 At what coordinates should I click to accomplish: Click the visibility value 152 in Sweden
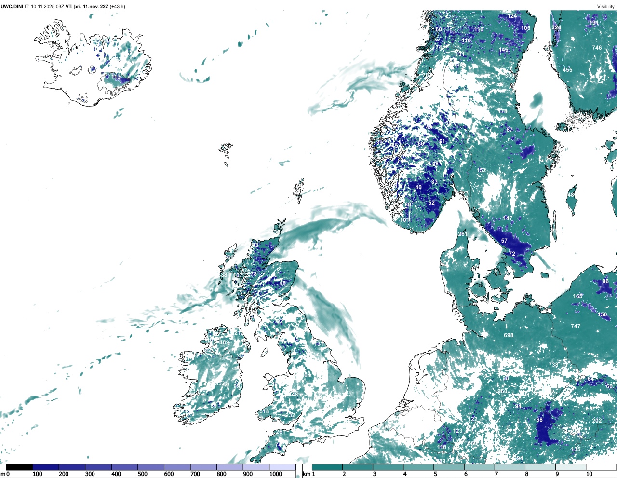pyautogui.click(x=482, y=170)
